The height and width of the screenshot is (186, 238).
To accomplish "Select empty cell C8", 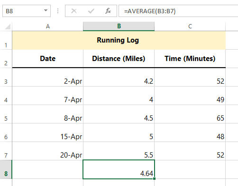I will tap(190, 169).
